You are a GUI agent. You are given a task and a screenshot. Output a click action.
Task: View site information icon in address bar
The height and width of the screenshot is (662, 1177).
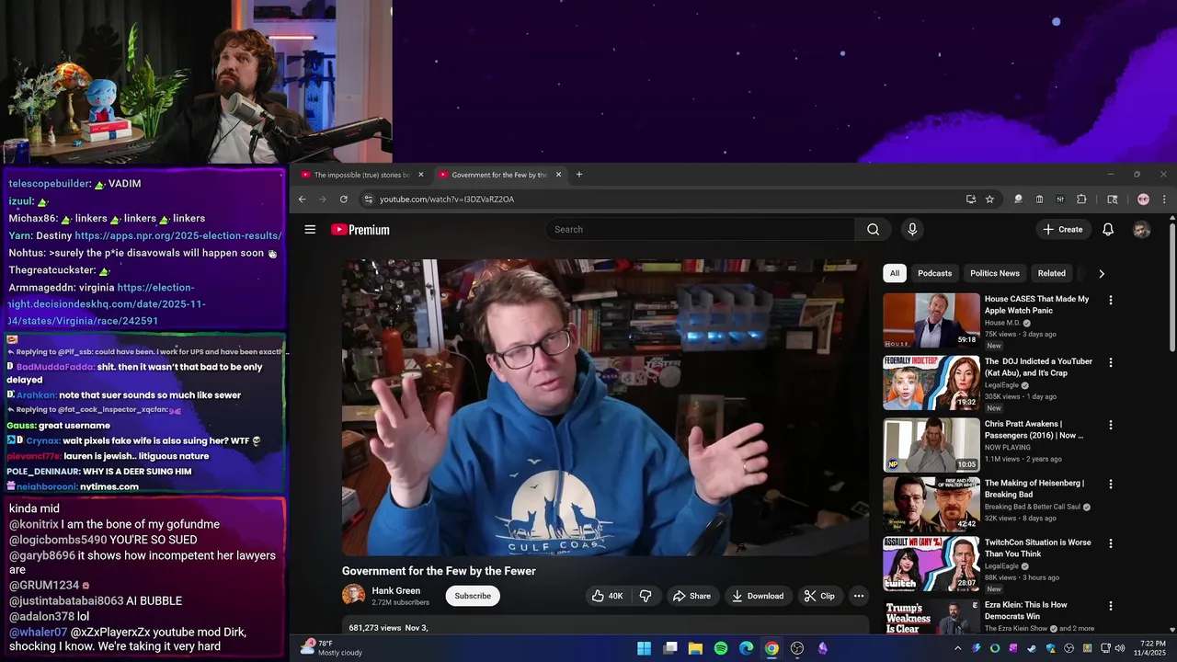pos(368,200)
